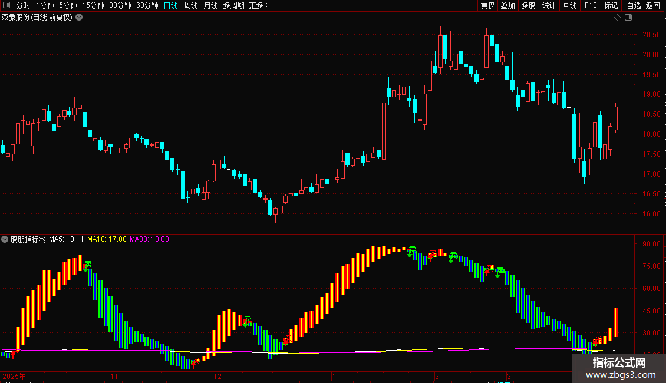Open the 多周期 multi-period view

click(x=233, y=5)
